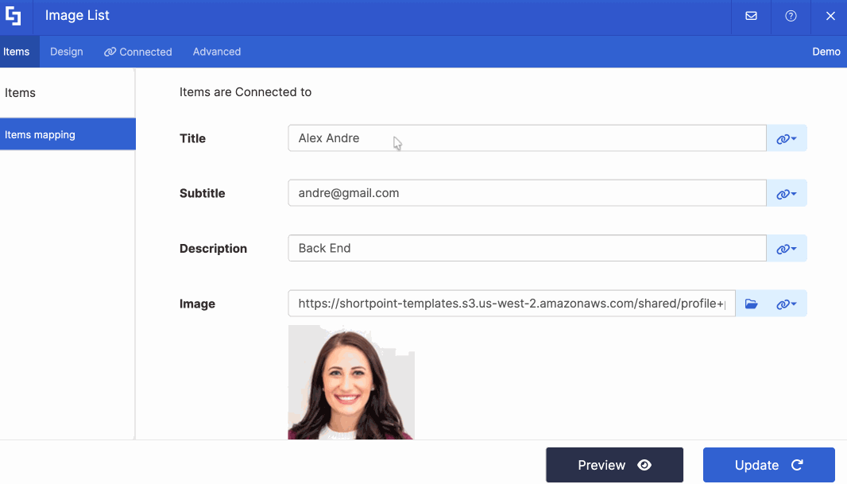Switch to the Design tab
The width and height of the screenshot is (847, 484).
(67, 52)
